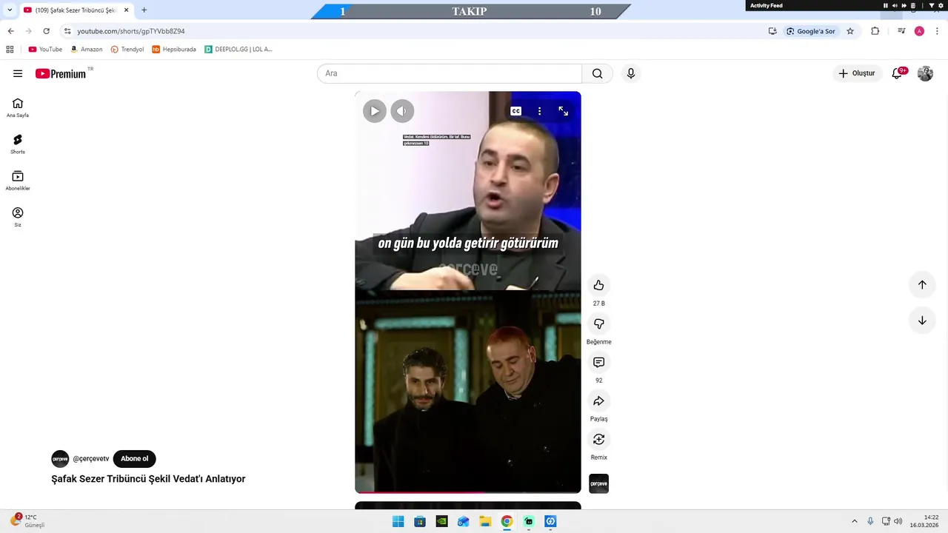Viewport: 948px width, 533px height.
Task: Like the Short with thumbs up
Action: click(598, 286)
